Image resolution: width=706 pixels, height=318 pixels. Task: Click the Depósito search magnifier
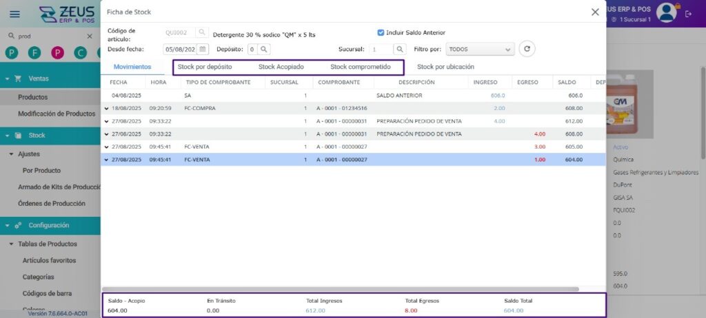pyautogui.click(x=264, y=50)
